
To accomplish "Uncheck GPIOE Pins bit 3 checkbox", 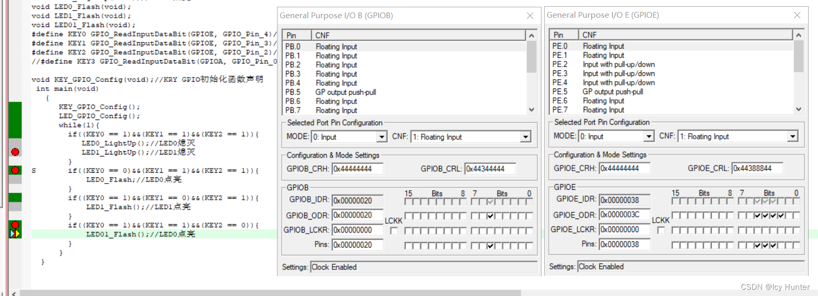I will 773,245.
